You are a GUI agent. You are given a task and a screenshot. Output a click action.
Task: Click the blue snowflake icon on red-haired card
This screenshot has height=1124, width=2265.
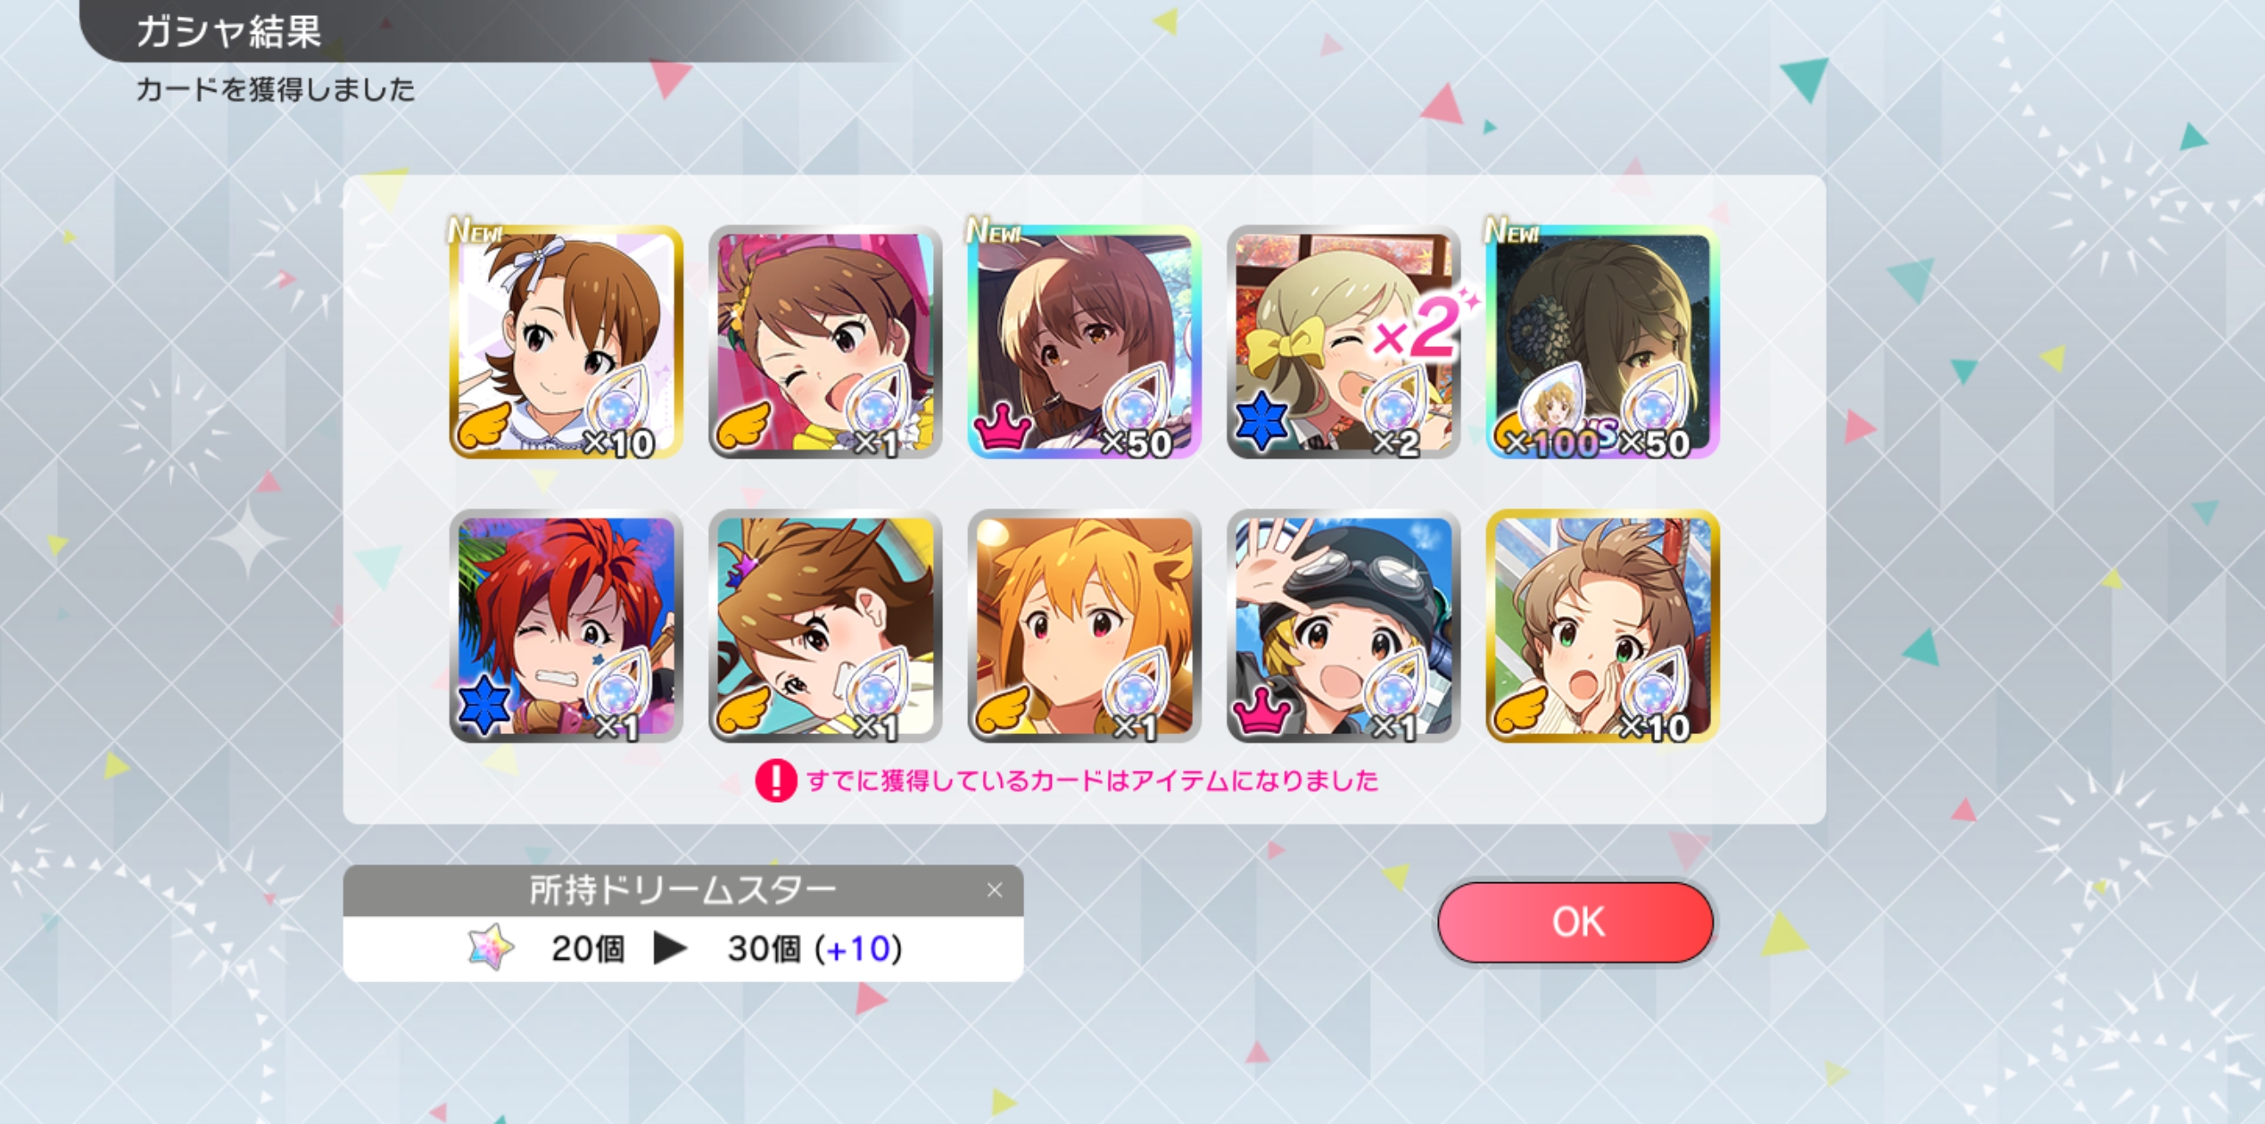(x=484, y=705)
